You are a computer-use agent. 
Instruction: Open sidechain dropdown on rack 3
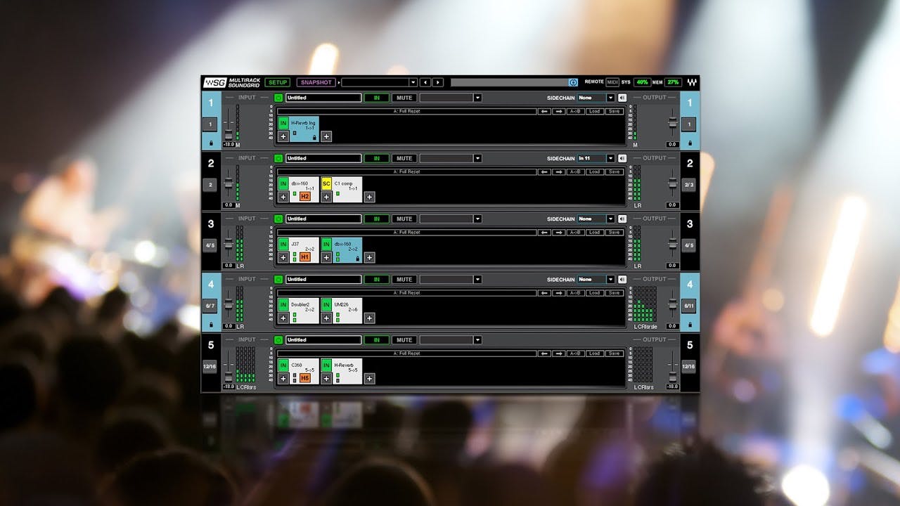point(610,219)
